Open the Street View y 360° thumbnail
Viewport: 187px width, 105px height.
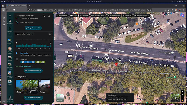(33, 87)
